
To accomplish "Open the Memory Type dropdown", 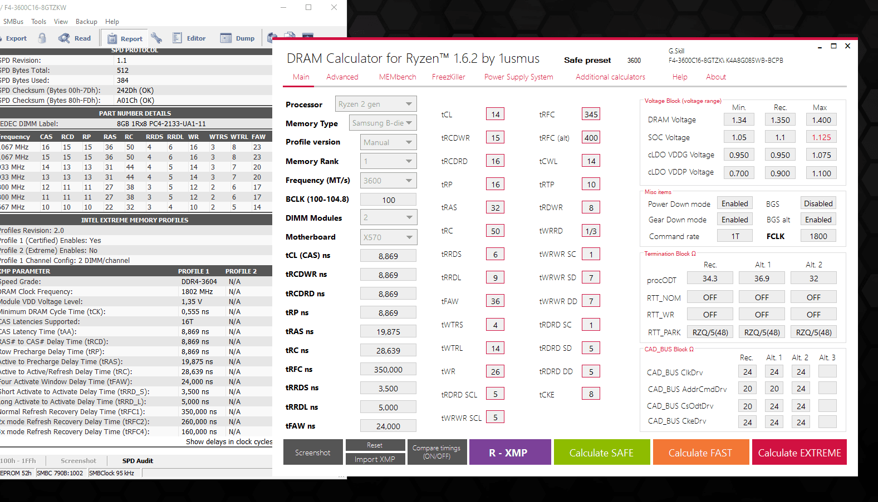I will tap(382, 123).
